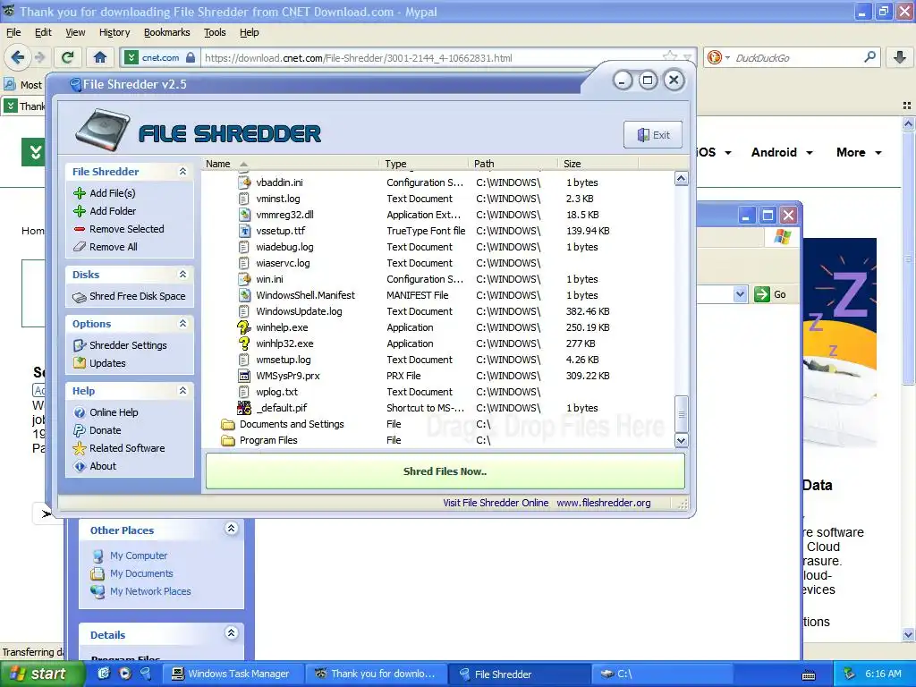Image resolution: width=916 pixels, height=687 pixels.
Task: Click the Exit button in File Shredder
Action: point(653,135)
